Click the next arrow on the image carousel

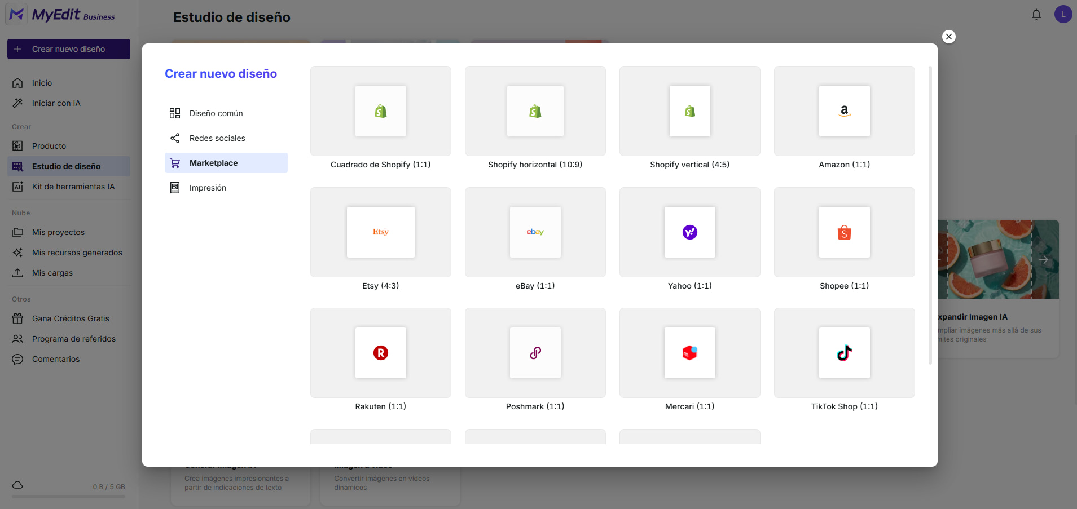pyautogui.click(x=1044, y=260)
